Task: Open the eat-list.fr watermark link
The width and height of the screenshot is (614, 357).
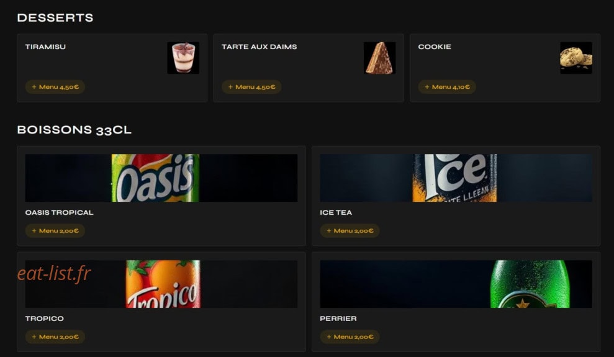Action: (x=54, y=273)
